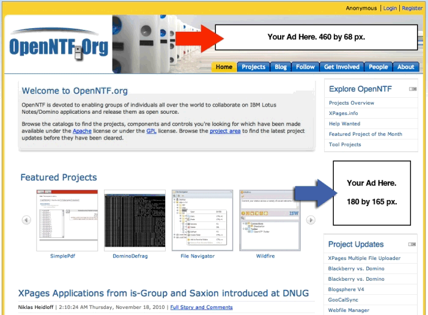
Task: Open the SimplePdf project thumbnail
Action: pos(67,220)
